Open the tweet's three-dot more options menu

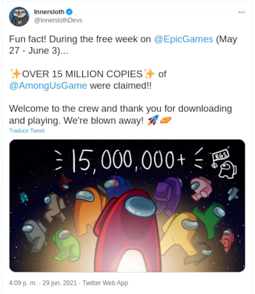pos(242,12)
